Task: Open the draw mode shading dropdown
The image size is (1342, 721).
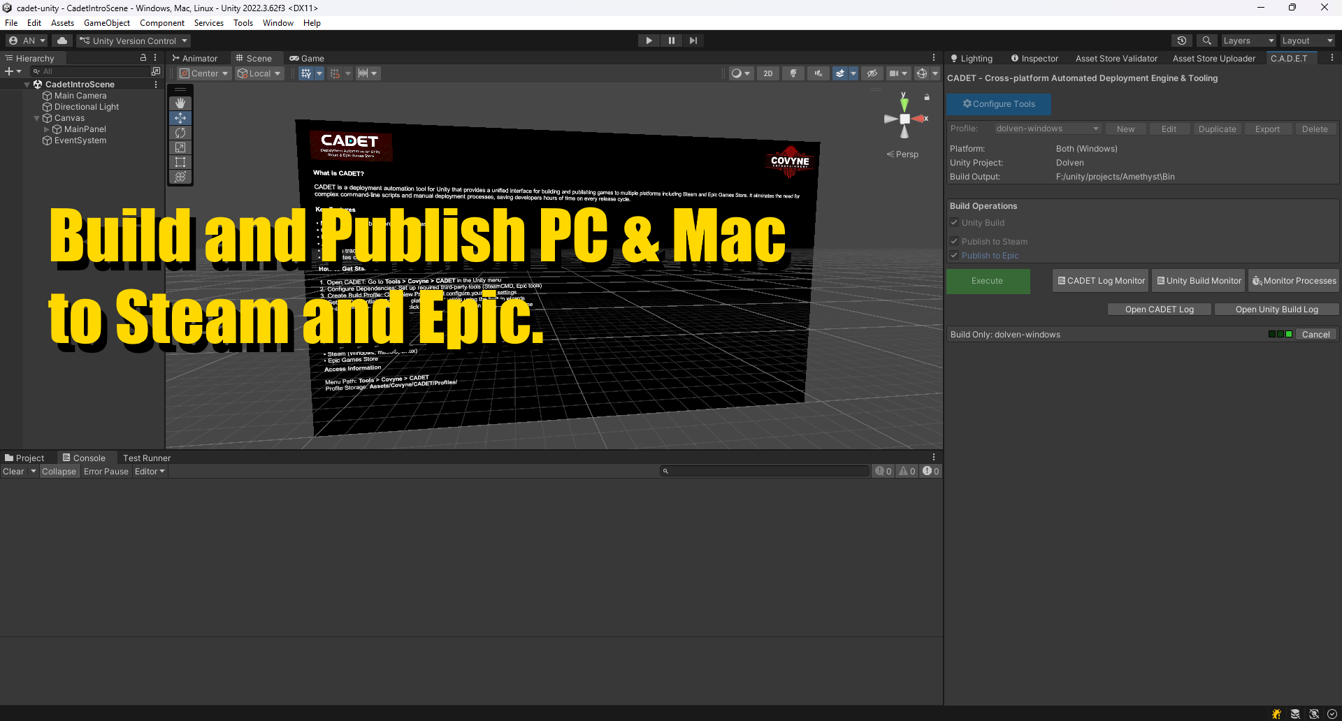Action: [740, 73]
